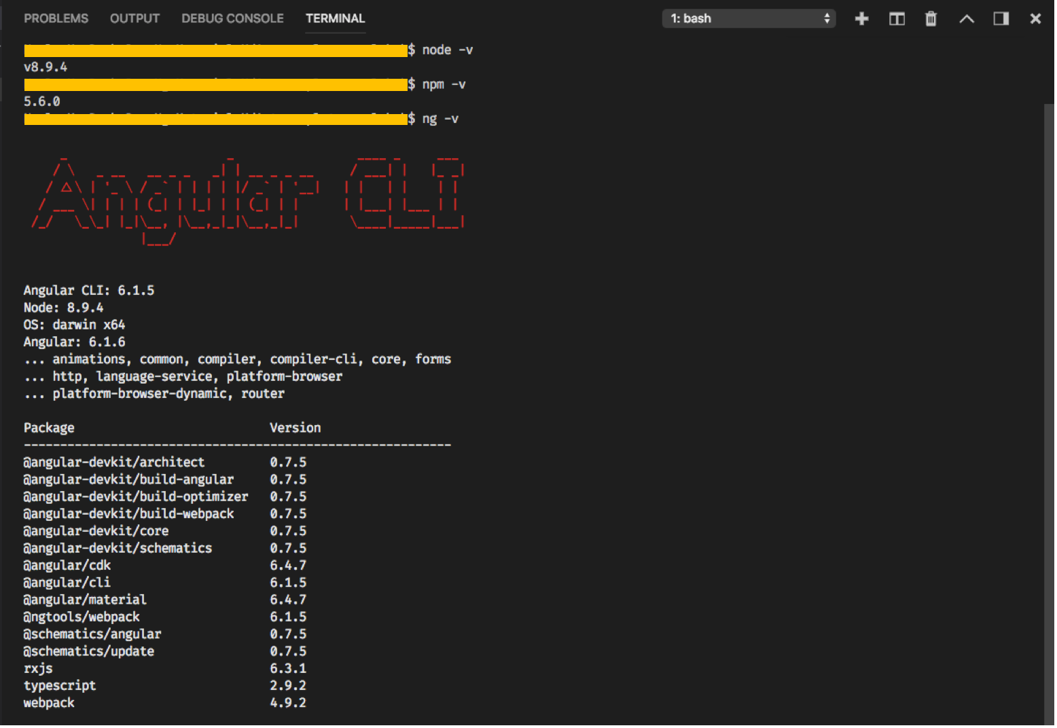Click the '... http, language-service' line
Screen dimensions: 1057x728
[183, 376]
